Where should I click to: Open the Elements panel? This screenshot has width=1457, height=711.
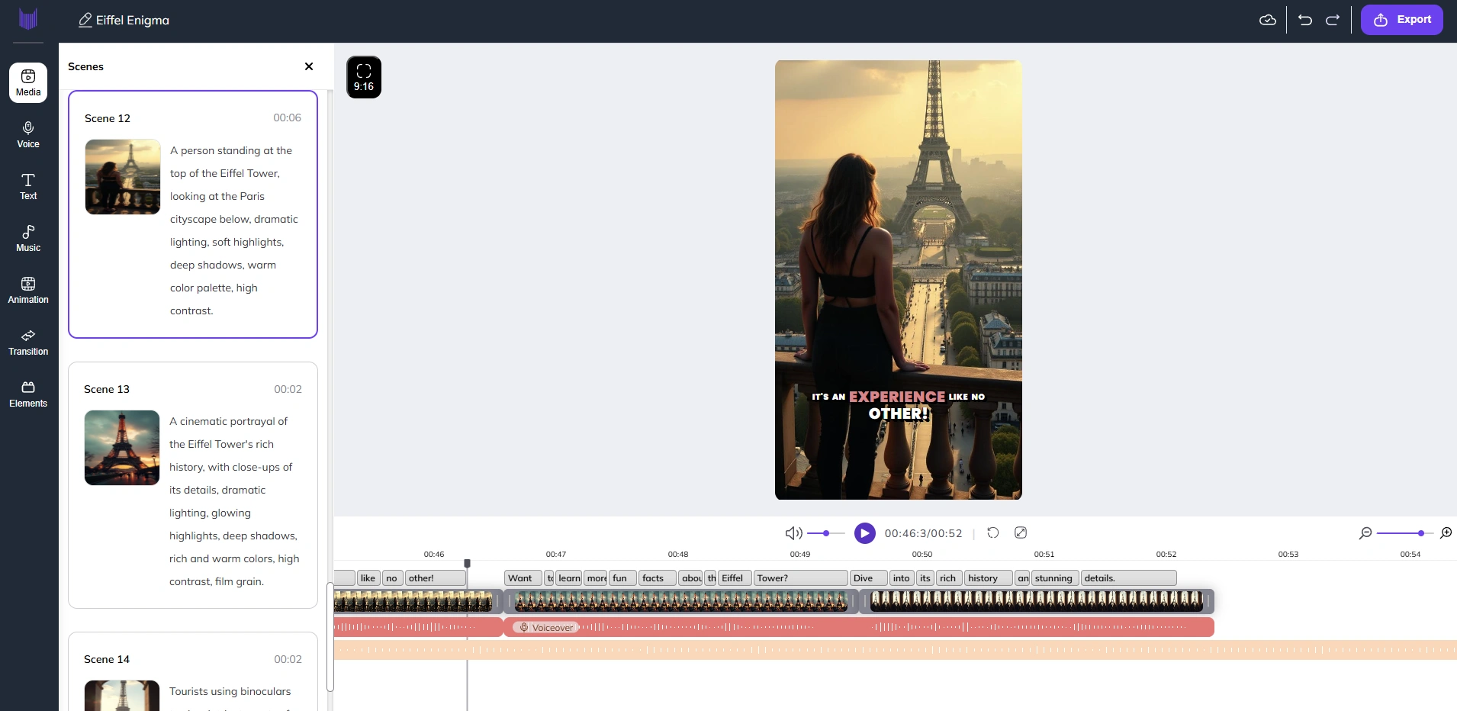point(28,394)
